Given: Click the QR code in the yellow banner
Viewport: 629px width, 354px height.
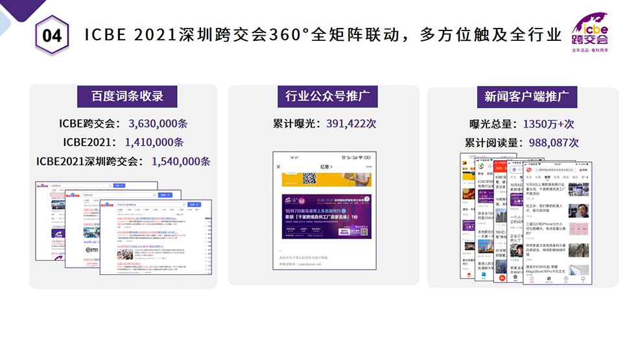Looking at the screenshot, I should point(309,179).
